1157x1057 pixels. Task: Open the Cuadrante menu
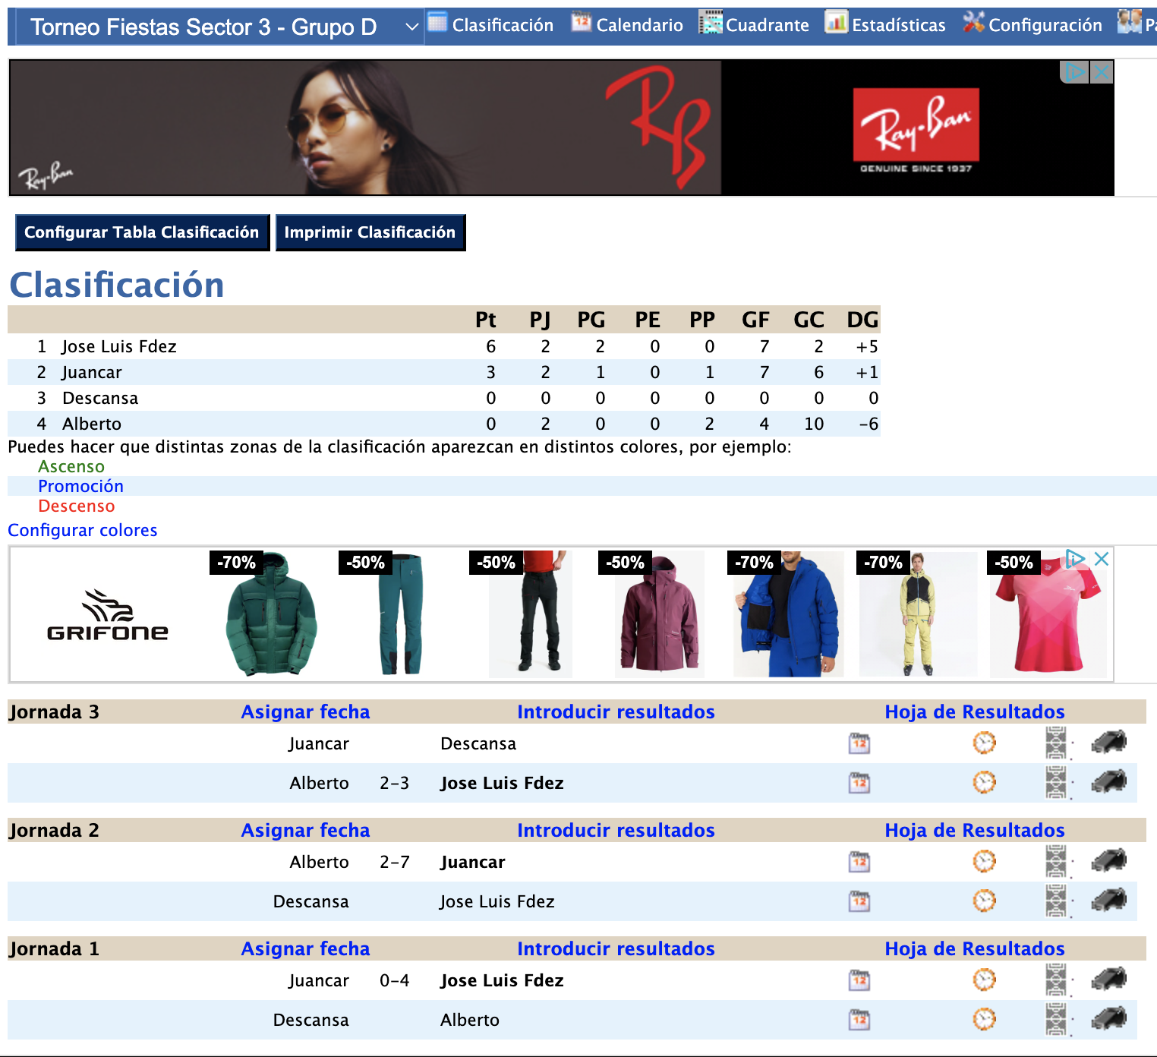[x=754, y=24]
